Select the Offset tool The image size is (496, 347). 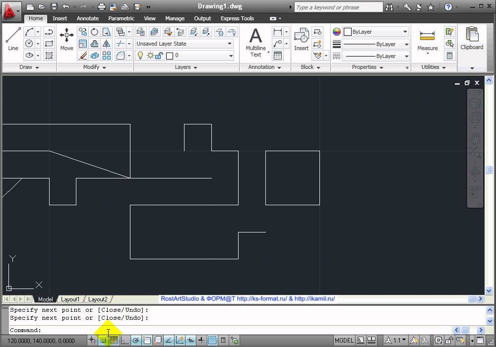pyautogui.click(x=94, y=44)
